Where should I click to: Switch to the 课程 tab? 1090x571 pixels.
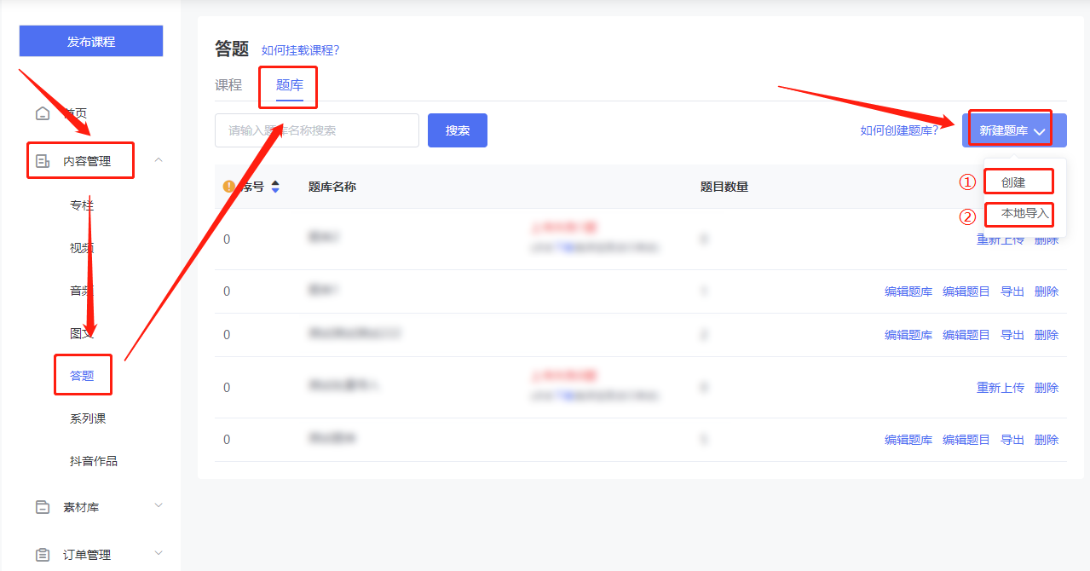pyautogui.click(x=228, y=85)
